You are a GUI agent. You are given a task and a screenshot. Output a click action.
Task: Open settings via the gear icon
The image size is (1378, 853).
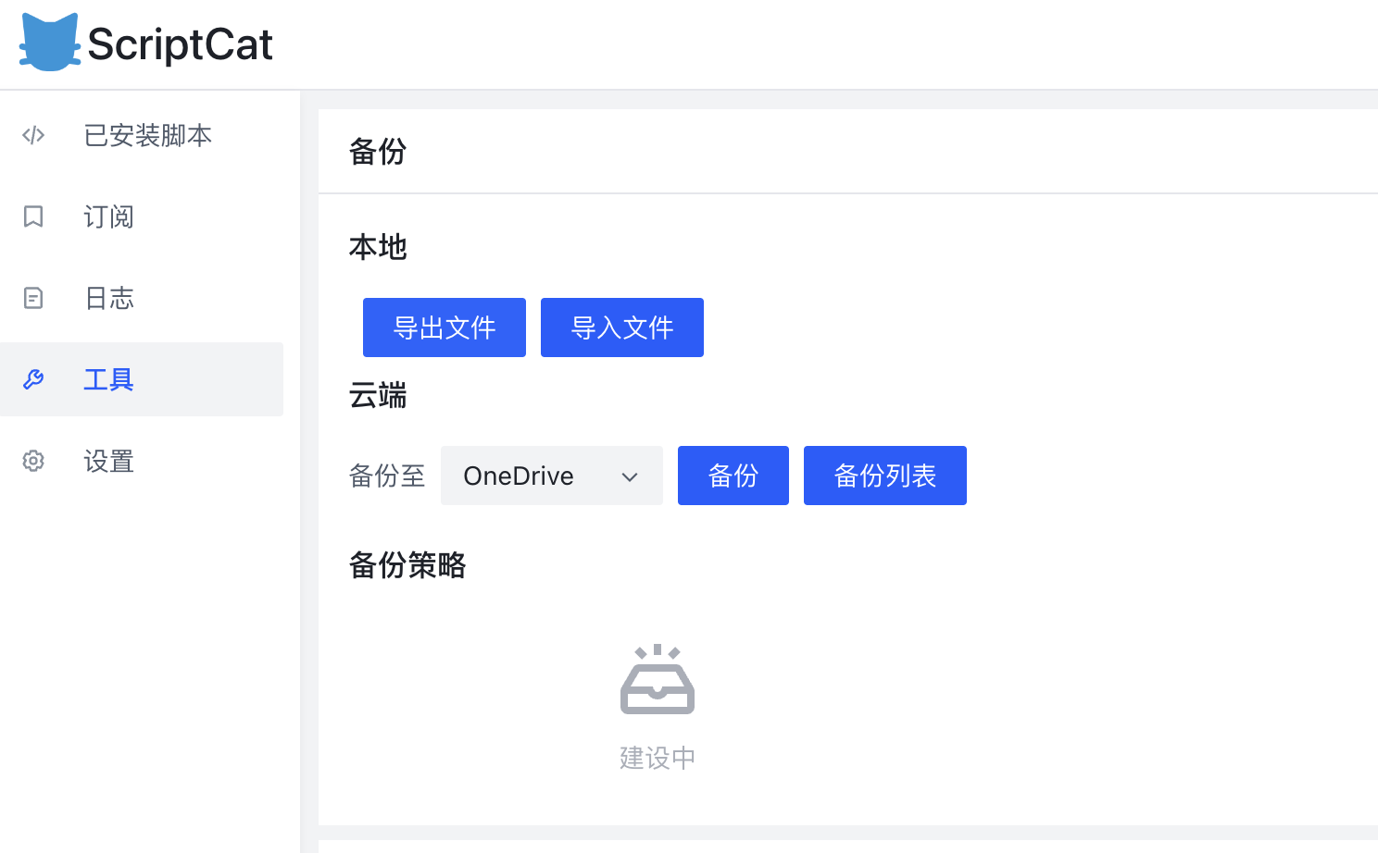pyautogui.click(x=33, y=461)
